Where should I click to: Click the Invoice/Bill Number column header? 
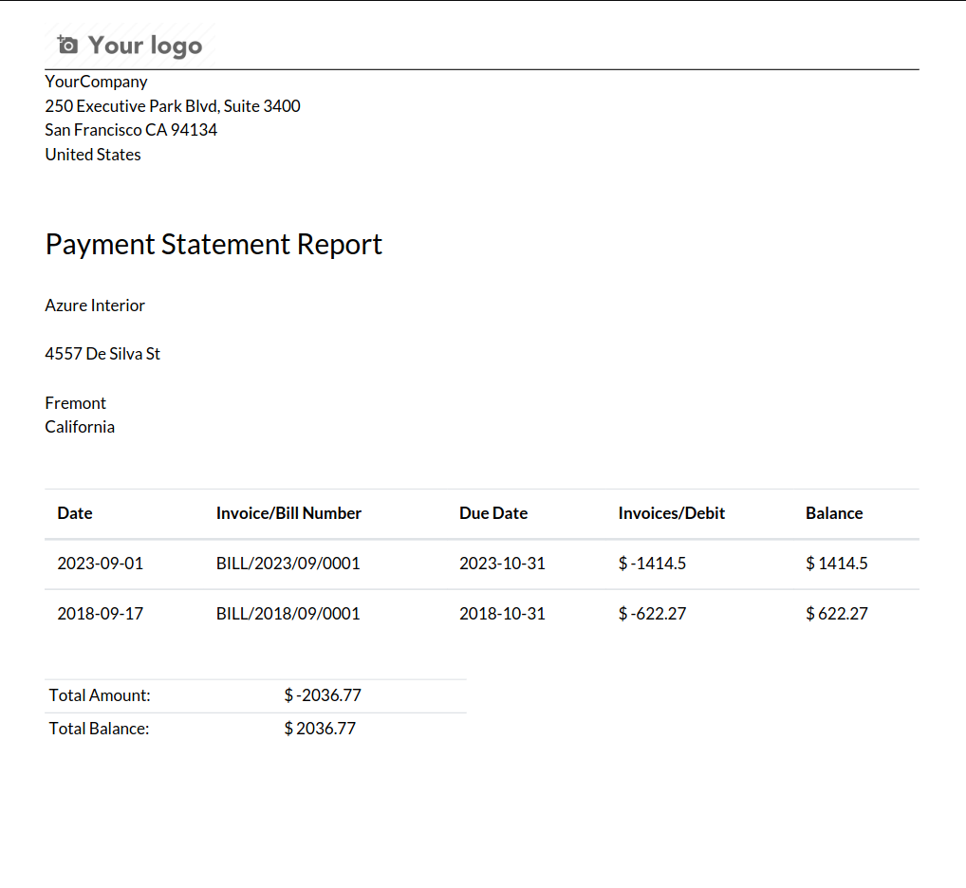288,513
